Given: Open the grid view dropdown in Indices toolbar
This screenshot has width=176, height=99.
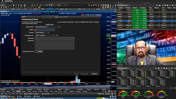Looking at the screenshot, I should (160, 5).
